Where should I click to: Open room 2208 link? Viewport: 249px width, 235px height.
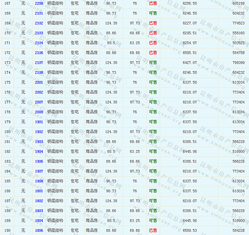[39, 3]
